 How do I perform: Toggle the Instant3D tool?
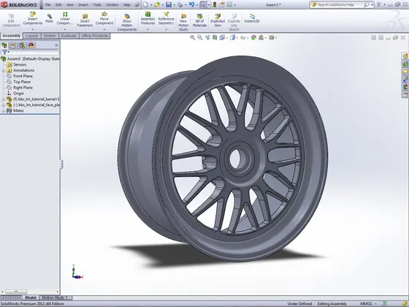[252, 18]
